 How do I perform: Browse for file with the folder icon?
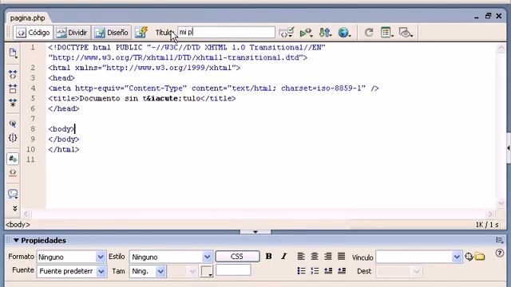pyautogui.click(x=480, y=257)
